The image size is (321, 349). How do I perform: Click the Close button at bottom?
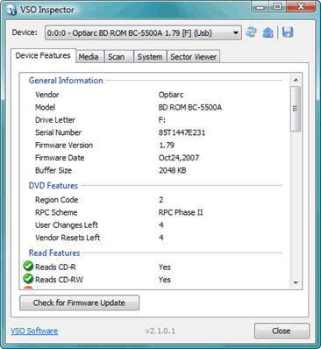click(x=282, y=331)
